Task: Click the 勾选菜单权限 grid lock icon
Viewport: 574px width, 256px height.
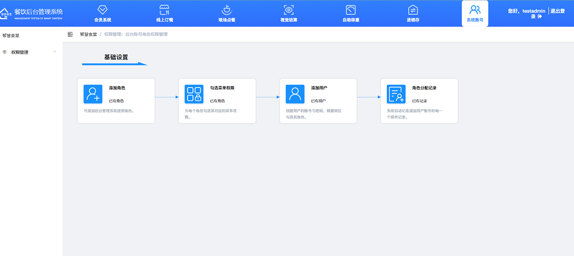Action: click(x=193, y=94)
